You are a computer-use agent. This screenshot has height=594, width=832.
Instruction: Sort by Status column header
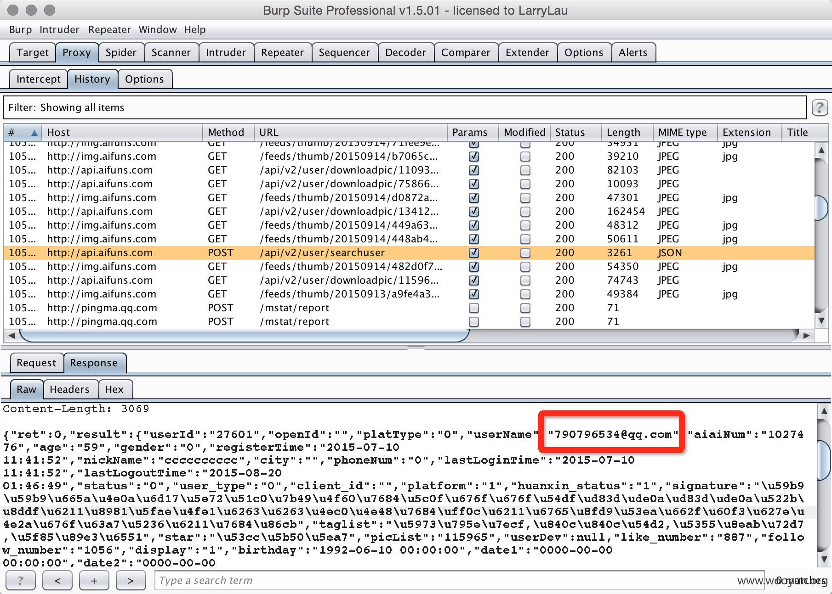[x=576, y=133]
